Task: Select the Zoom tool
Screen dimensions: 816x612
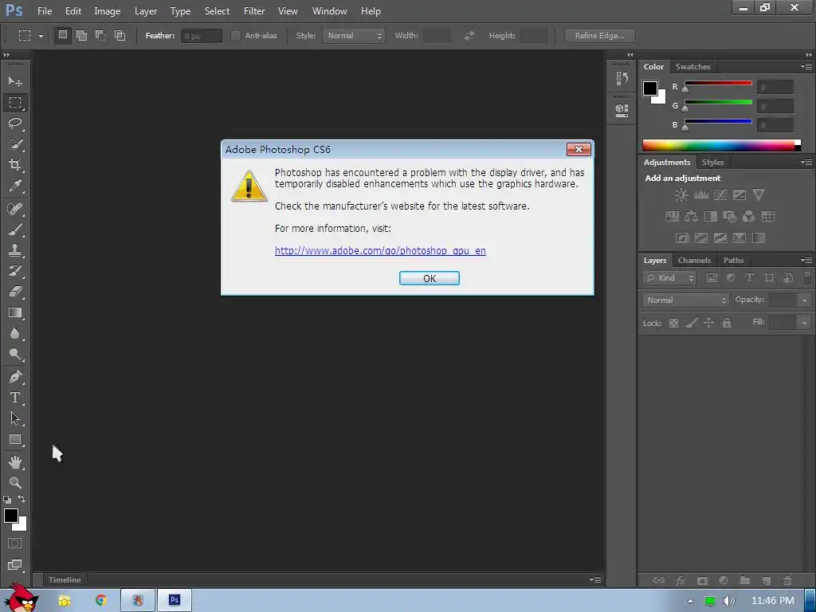Action: pos(15,482)
